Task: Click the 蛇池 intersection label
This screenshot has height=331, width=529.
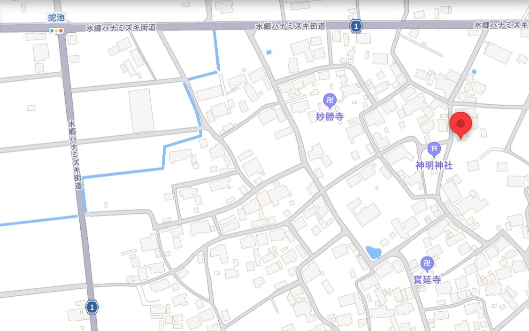Action: 56,17
